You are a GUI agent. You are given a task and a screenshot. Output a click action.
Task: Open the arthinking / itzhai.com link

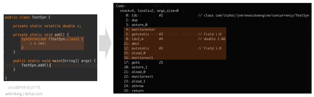click(24, 94)
